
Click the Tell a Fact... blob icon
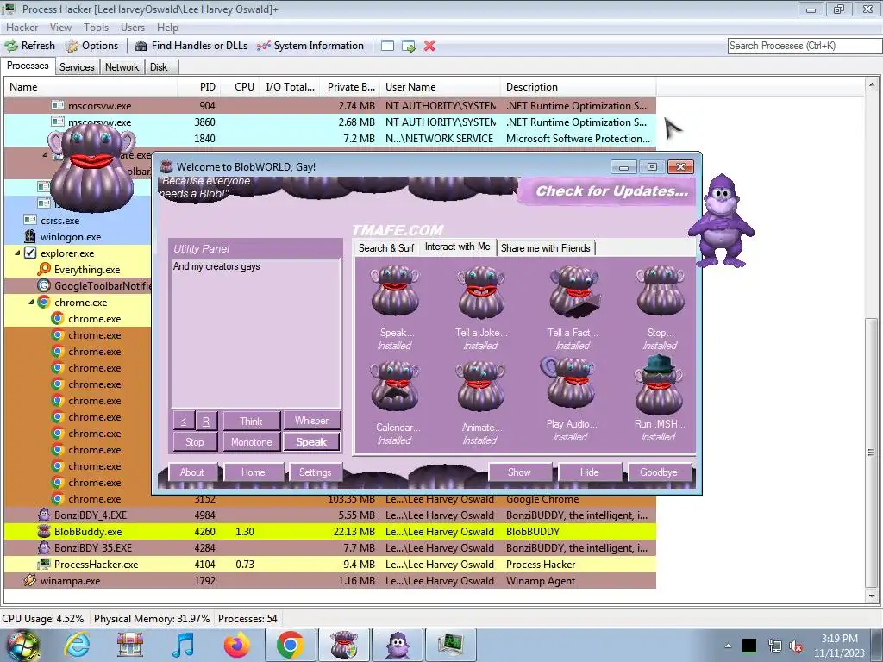[573, 291]
